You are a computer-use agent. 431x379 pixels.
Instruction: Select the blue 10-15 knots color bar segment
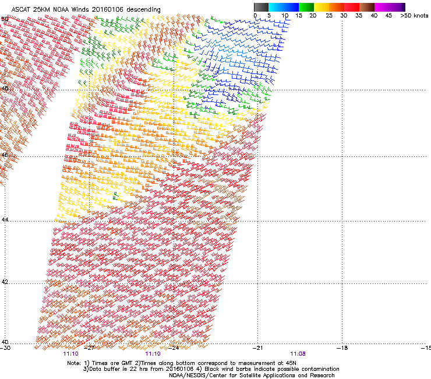click(x=291, y=7)
